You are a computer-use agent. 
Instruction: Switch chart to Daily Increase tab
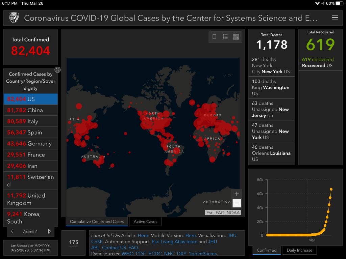[300, 250]
